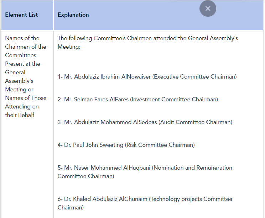This screenshot has height=218, width=265.
Task: Click the Nomination and Remuneration text
Action: click(x=193, y=168)
